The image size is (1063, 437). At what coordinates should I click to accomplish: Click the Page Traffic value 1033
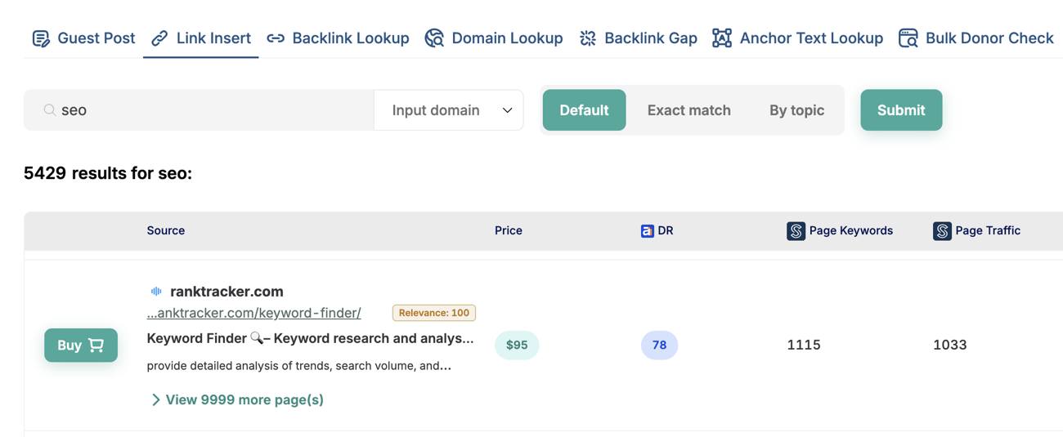[950, 346]
